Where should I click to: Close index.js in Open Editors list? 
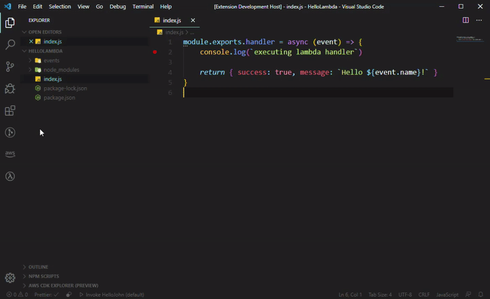pyautogui.click(x=31, y=41)
